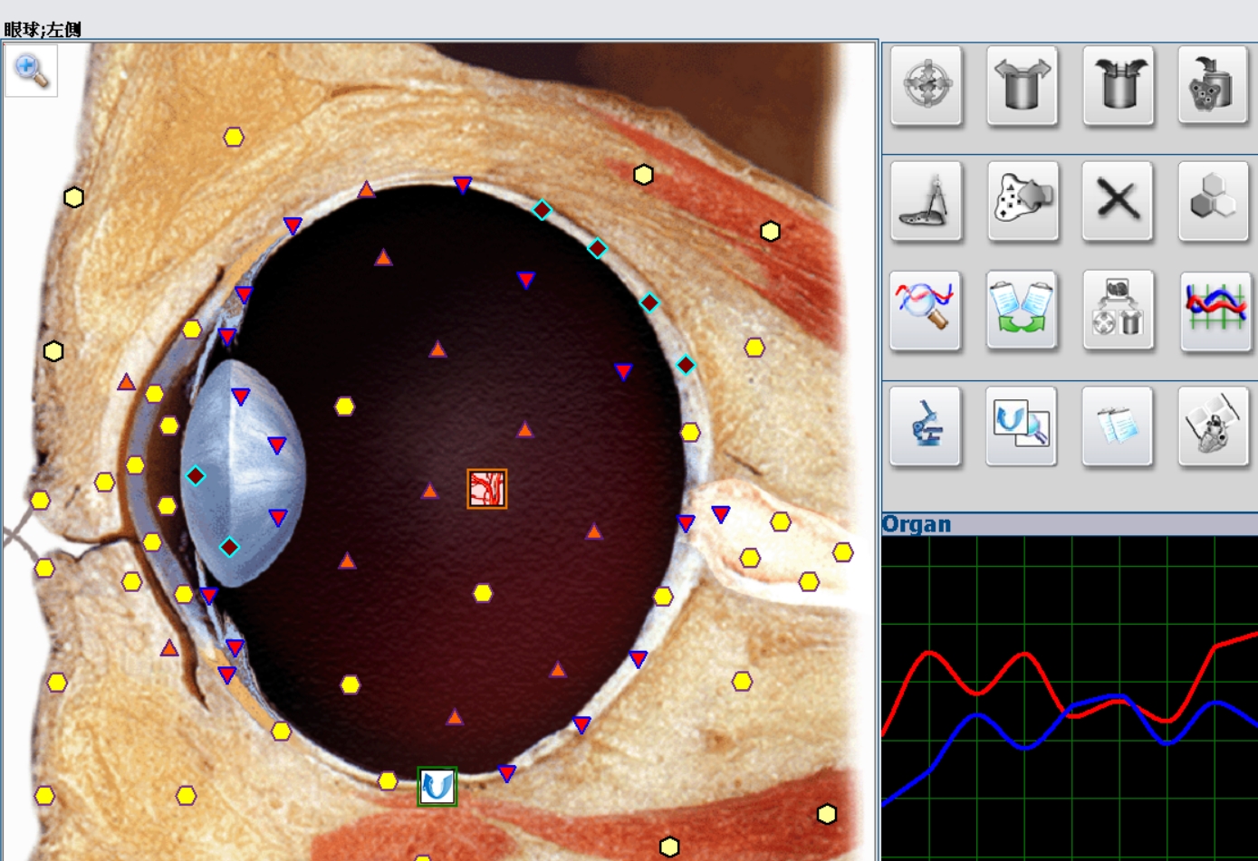Click the cylinder icon with arrows pointing inward
The width and height of the screenshot is (1258, 861).
[x=1119, y=86]
